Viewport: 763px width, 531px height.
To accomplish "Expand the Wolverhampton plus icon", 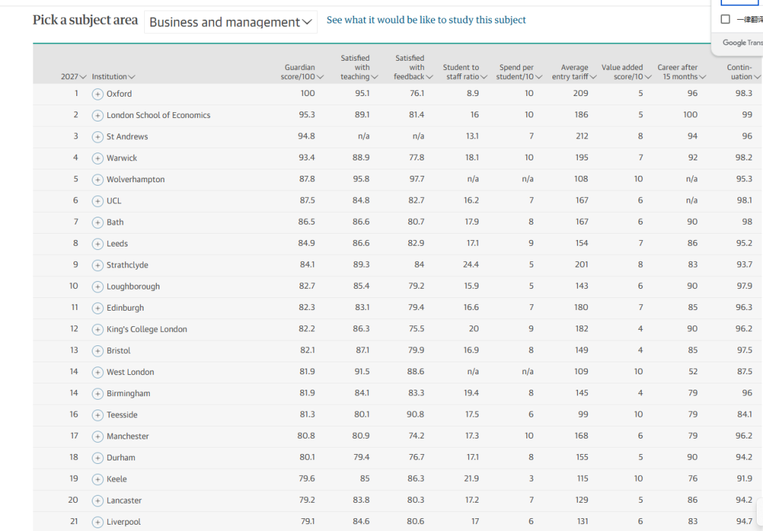I will coord(97,180).
